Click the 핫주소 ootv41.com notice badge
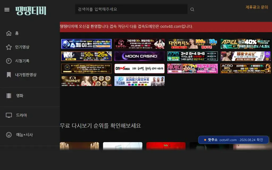 [x=233, y=140]
